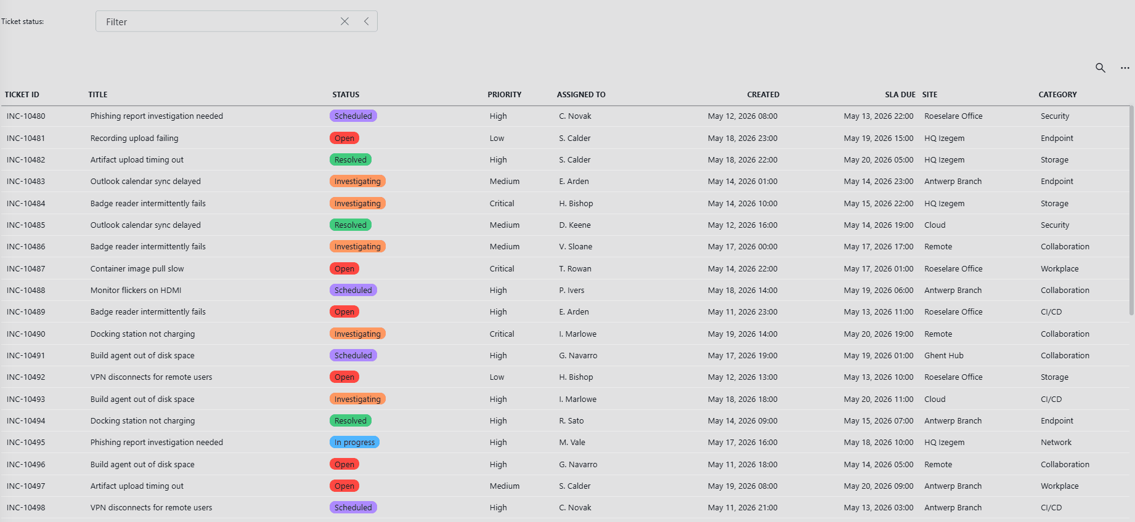The height and width of the screenshot is (522, 1135).
Task: Click created date 'May 19, 2026 14:00'
Action: point(742,334)
